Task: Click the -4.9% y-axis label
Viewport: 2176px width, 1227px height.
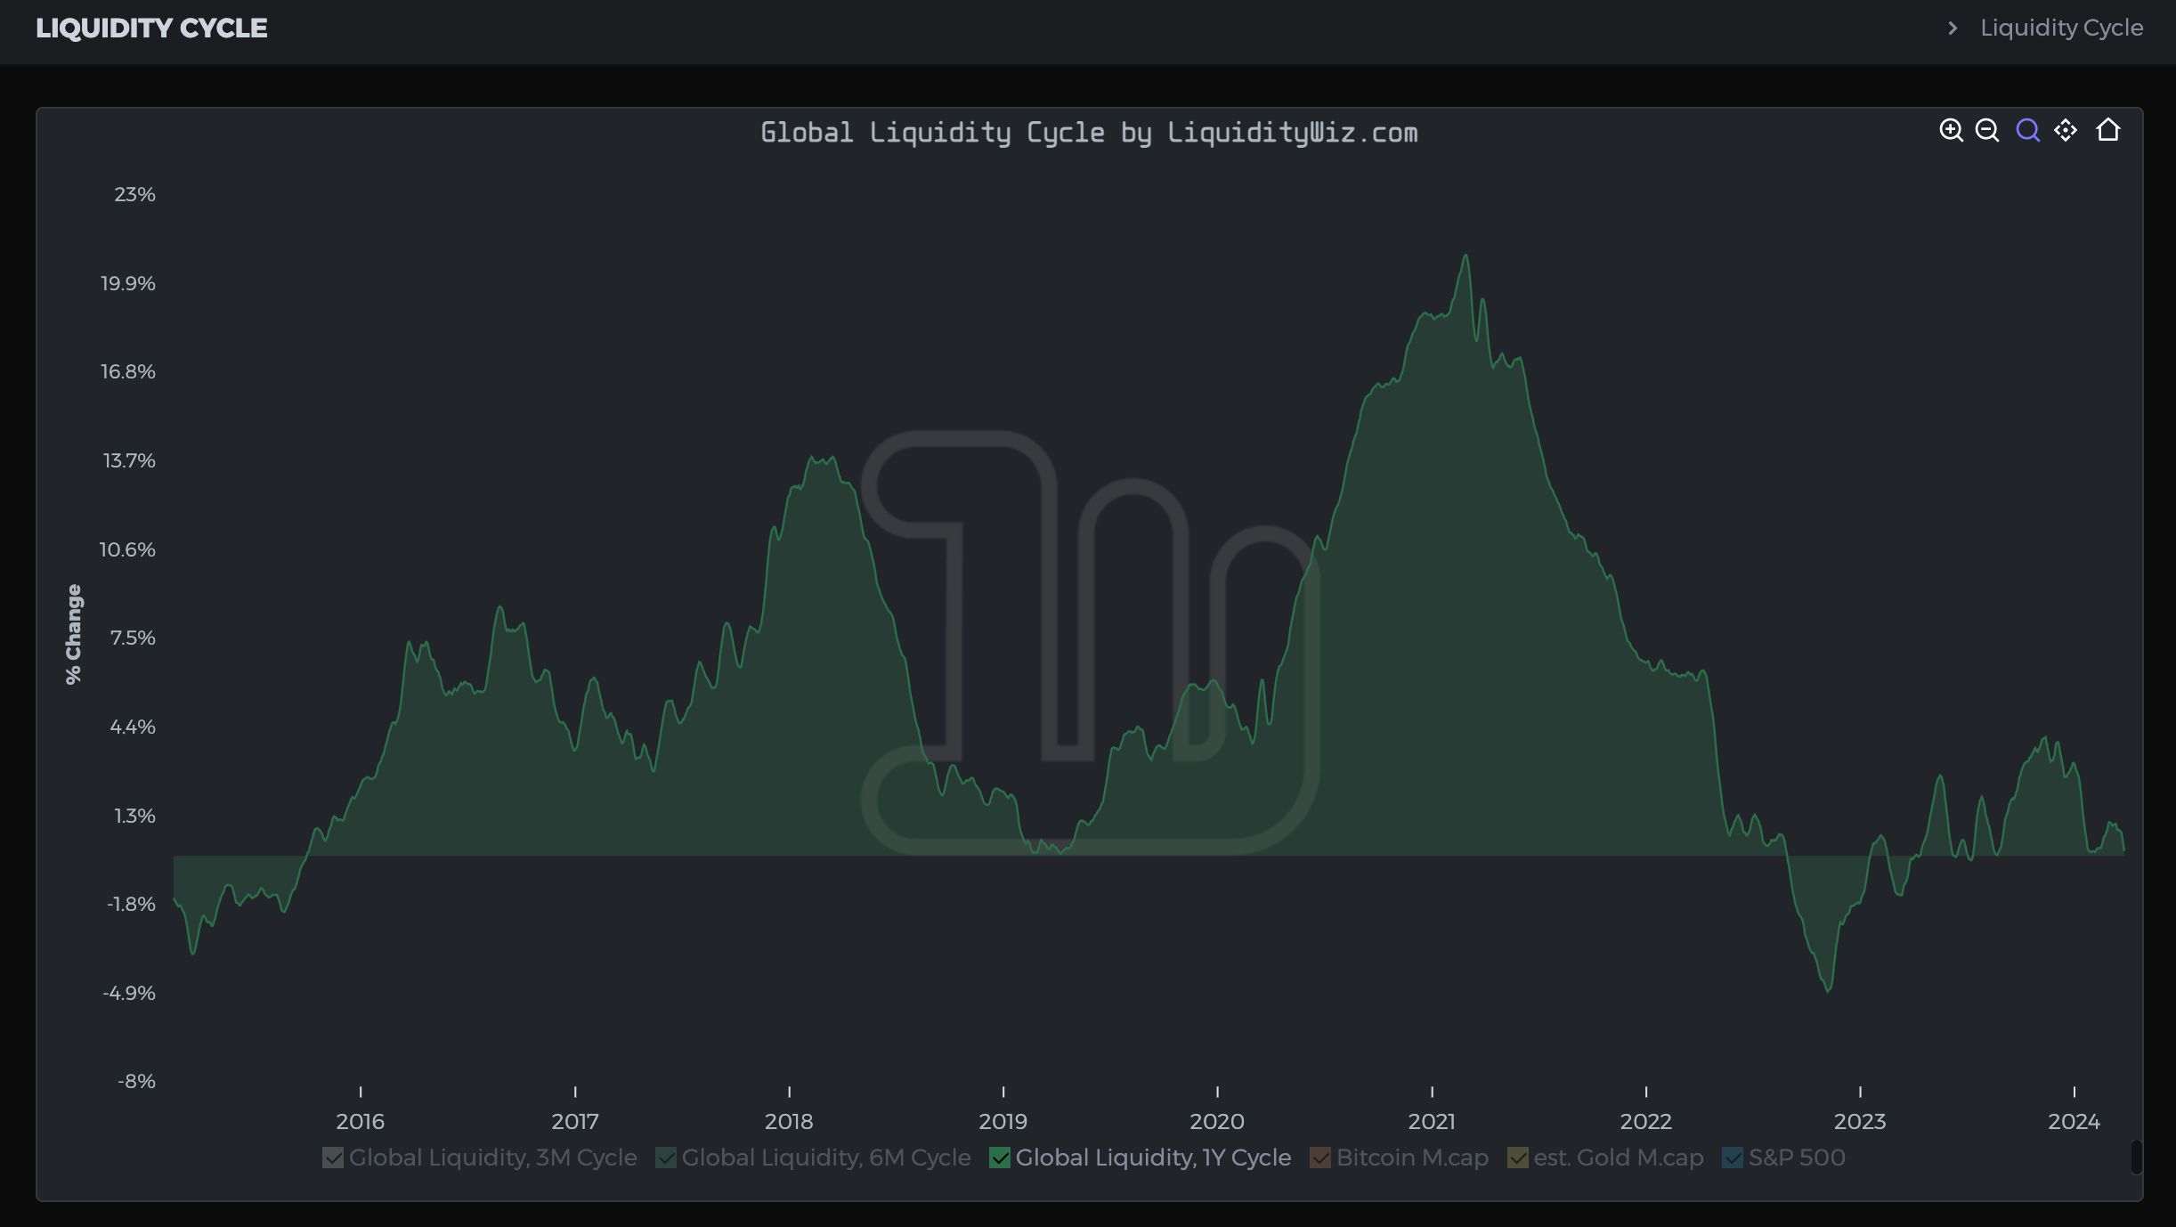Action: tap(129, 993)
